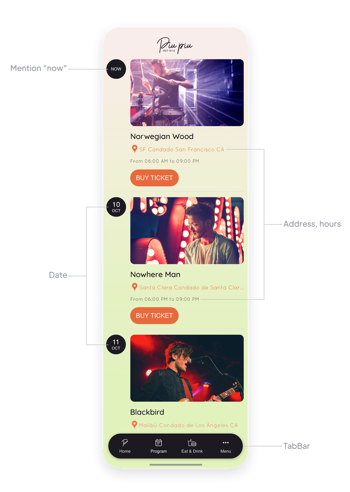The image size is (350, 492).
Task: Open the Program calendar icon
Action: pos(159,442)
